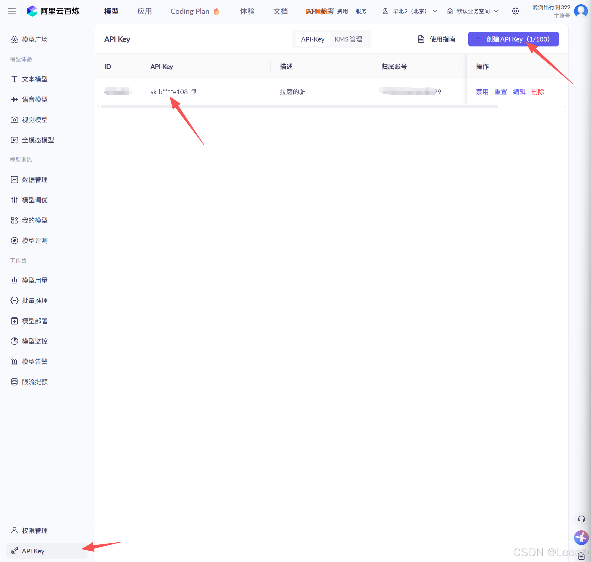The image size is (591, 562).
Task: Open the settings gear icon
Action: tap(516, 11)
